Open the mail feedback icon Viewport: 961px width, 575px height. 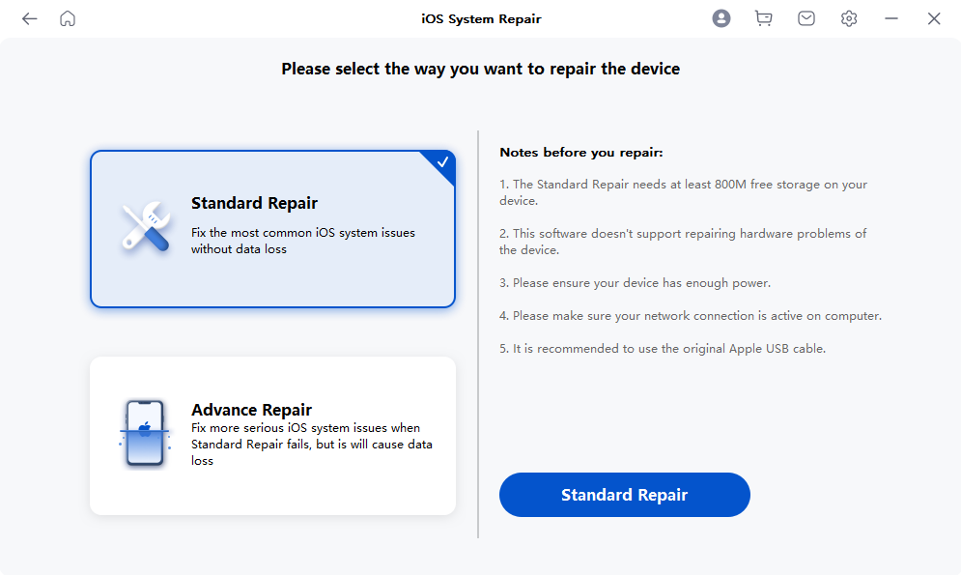coord(806,18)
